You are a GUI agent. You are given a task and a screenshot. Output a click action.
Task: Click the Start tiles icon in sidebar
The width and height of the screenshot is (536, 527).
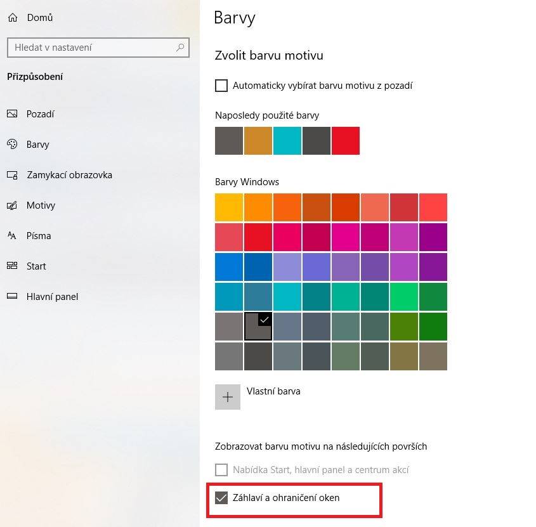pyautogui.click(x=12, y=266)
